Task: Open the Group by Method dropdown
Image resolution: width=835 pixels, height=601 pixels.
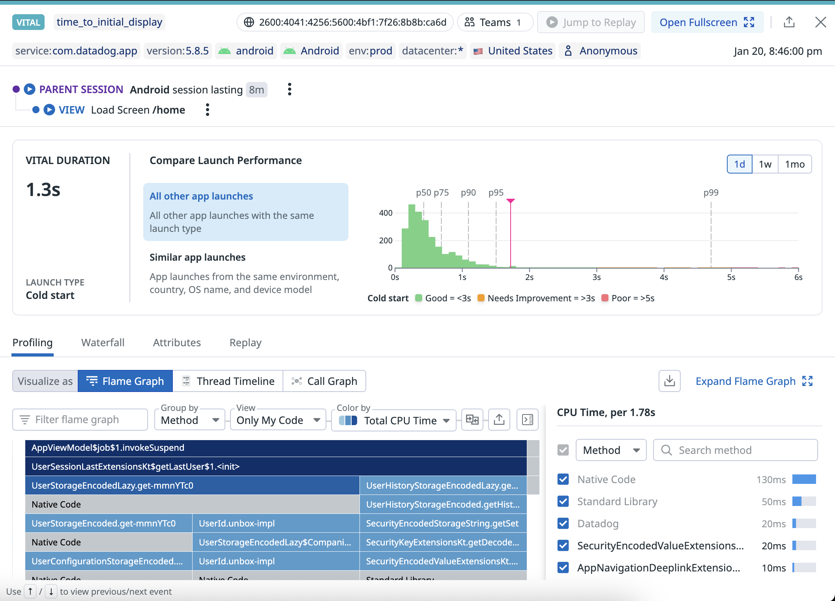Action: click(189, 420)
